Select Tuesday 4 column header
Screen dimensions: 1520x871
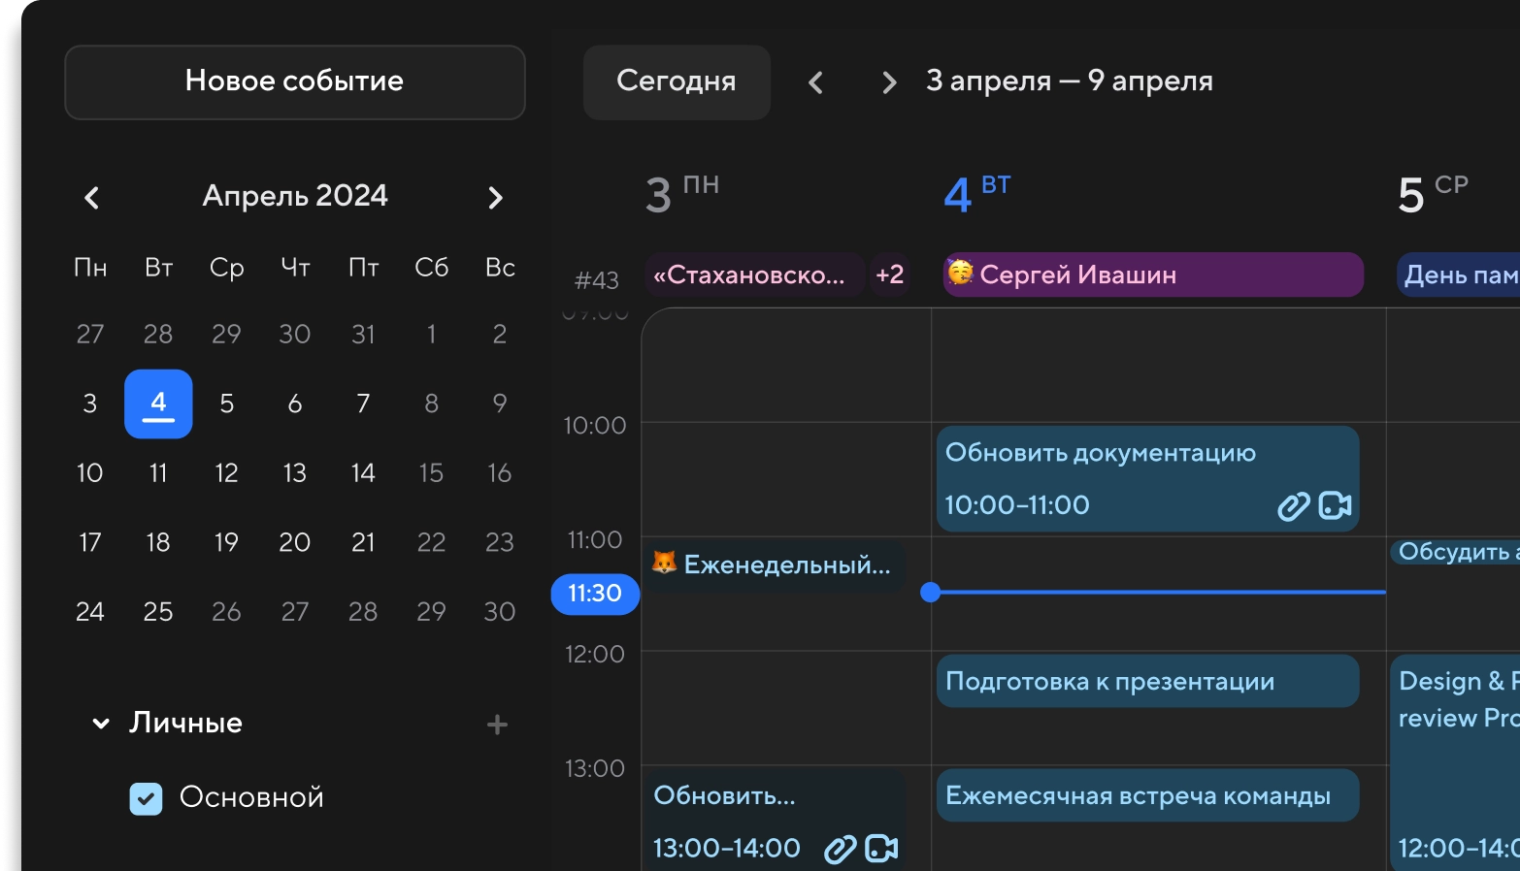tap(976, 194)
